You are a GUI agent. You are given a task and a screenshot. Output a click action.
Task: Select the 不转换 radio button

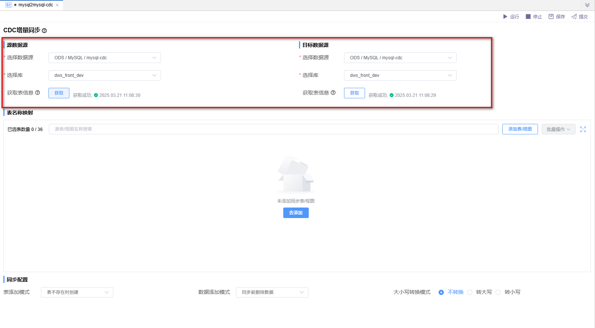pos(441,292)
